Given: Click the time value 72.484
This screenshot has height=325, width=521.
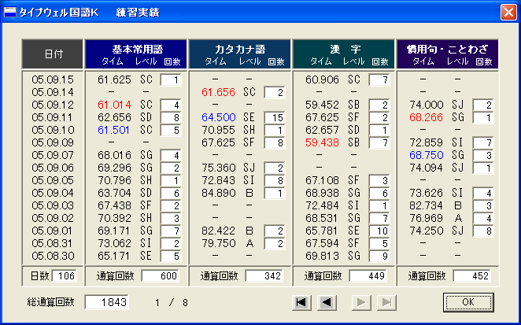Looking at the screenshot, I should (323, 205).
